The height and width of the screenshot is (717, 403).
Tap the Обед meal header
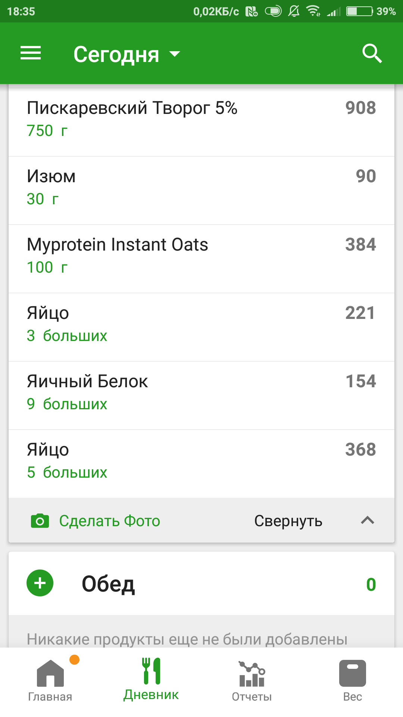108,584
